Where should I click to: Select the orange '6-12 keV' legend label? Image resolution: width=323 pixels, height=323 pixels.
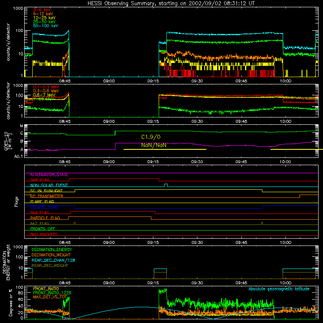(x=43, y=14)
